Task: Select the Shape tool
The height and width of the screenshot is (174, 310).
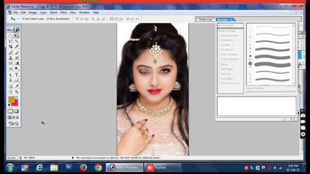Action: point(16,80)
